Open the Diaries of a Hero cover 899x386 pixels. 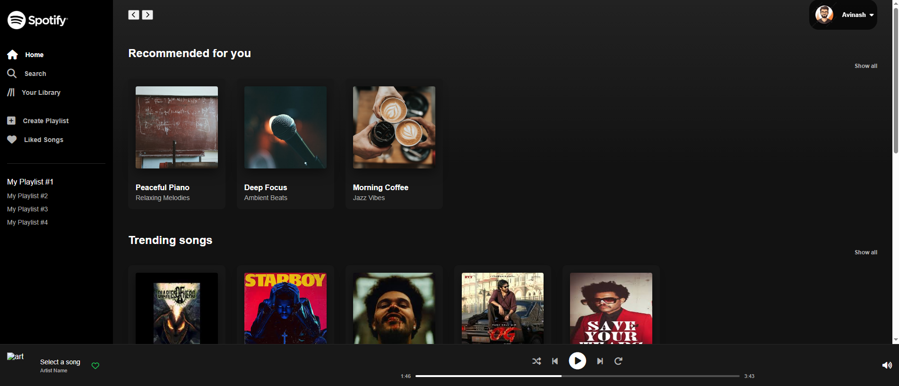(177, 308)
